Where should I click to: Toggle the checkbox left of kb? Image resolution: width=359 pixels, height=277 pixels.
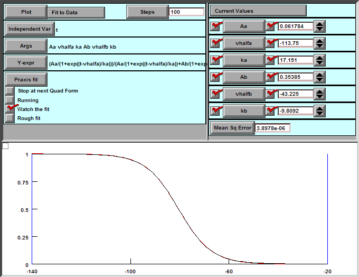tap(215, 111)
